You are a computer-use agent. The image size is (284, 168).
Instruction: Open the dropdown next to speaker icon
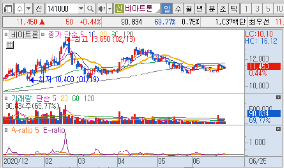(x=110, y=8)
